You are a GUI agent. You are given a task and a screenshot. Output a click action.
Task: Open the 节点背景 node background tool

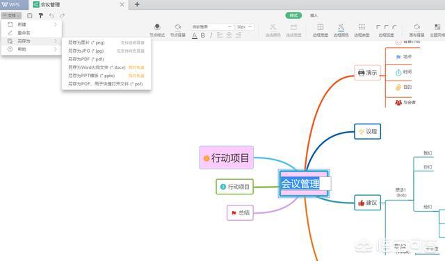[178, 30]
